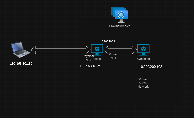Select the Syncthing label
Screen dimensions: 194x118
pos(143,59)
